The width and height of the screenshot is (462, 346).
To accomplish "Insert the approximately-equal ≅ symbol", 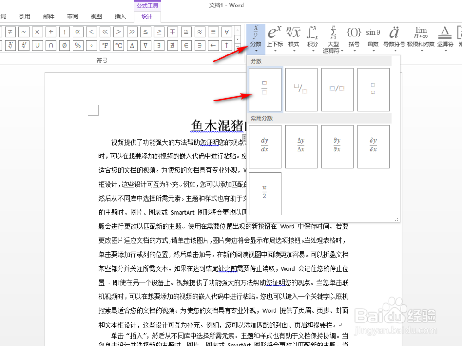I will (186, 32).
